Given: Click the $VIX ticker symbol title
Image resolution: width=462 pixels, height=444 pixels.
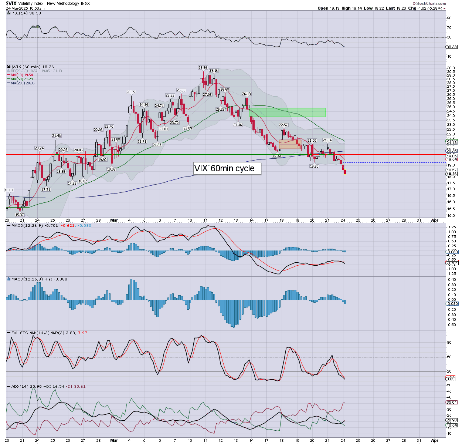Looking at the screenshot, I should point(11,3).
